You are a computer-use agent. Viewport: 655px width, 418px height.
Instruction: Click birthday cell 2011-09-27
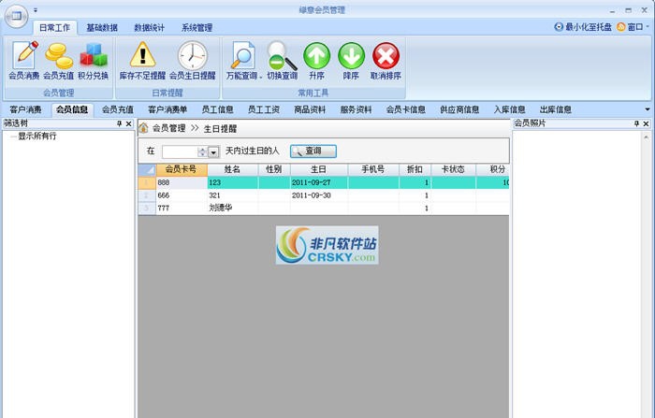319,182
